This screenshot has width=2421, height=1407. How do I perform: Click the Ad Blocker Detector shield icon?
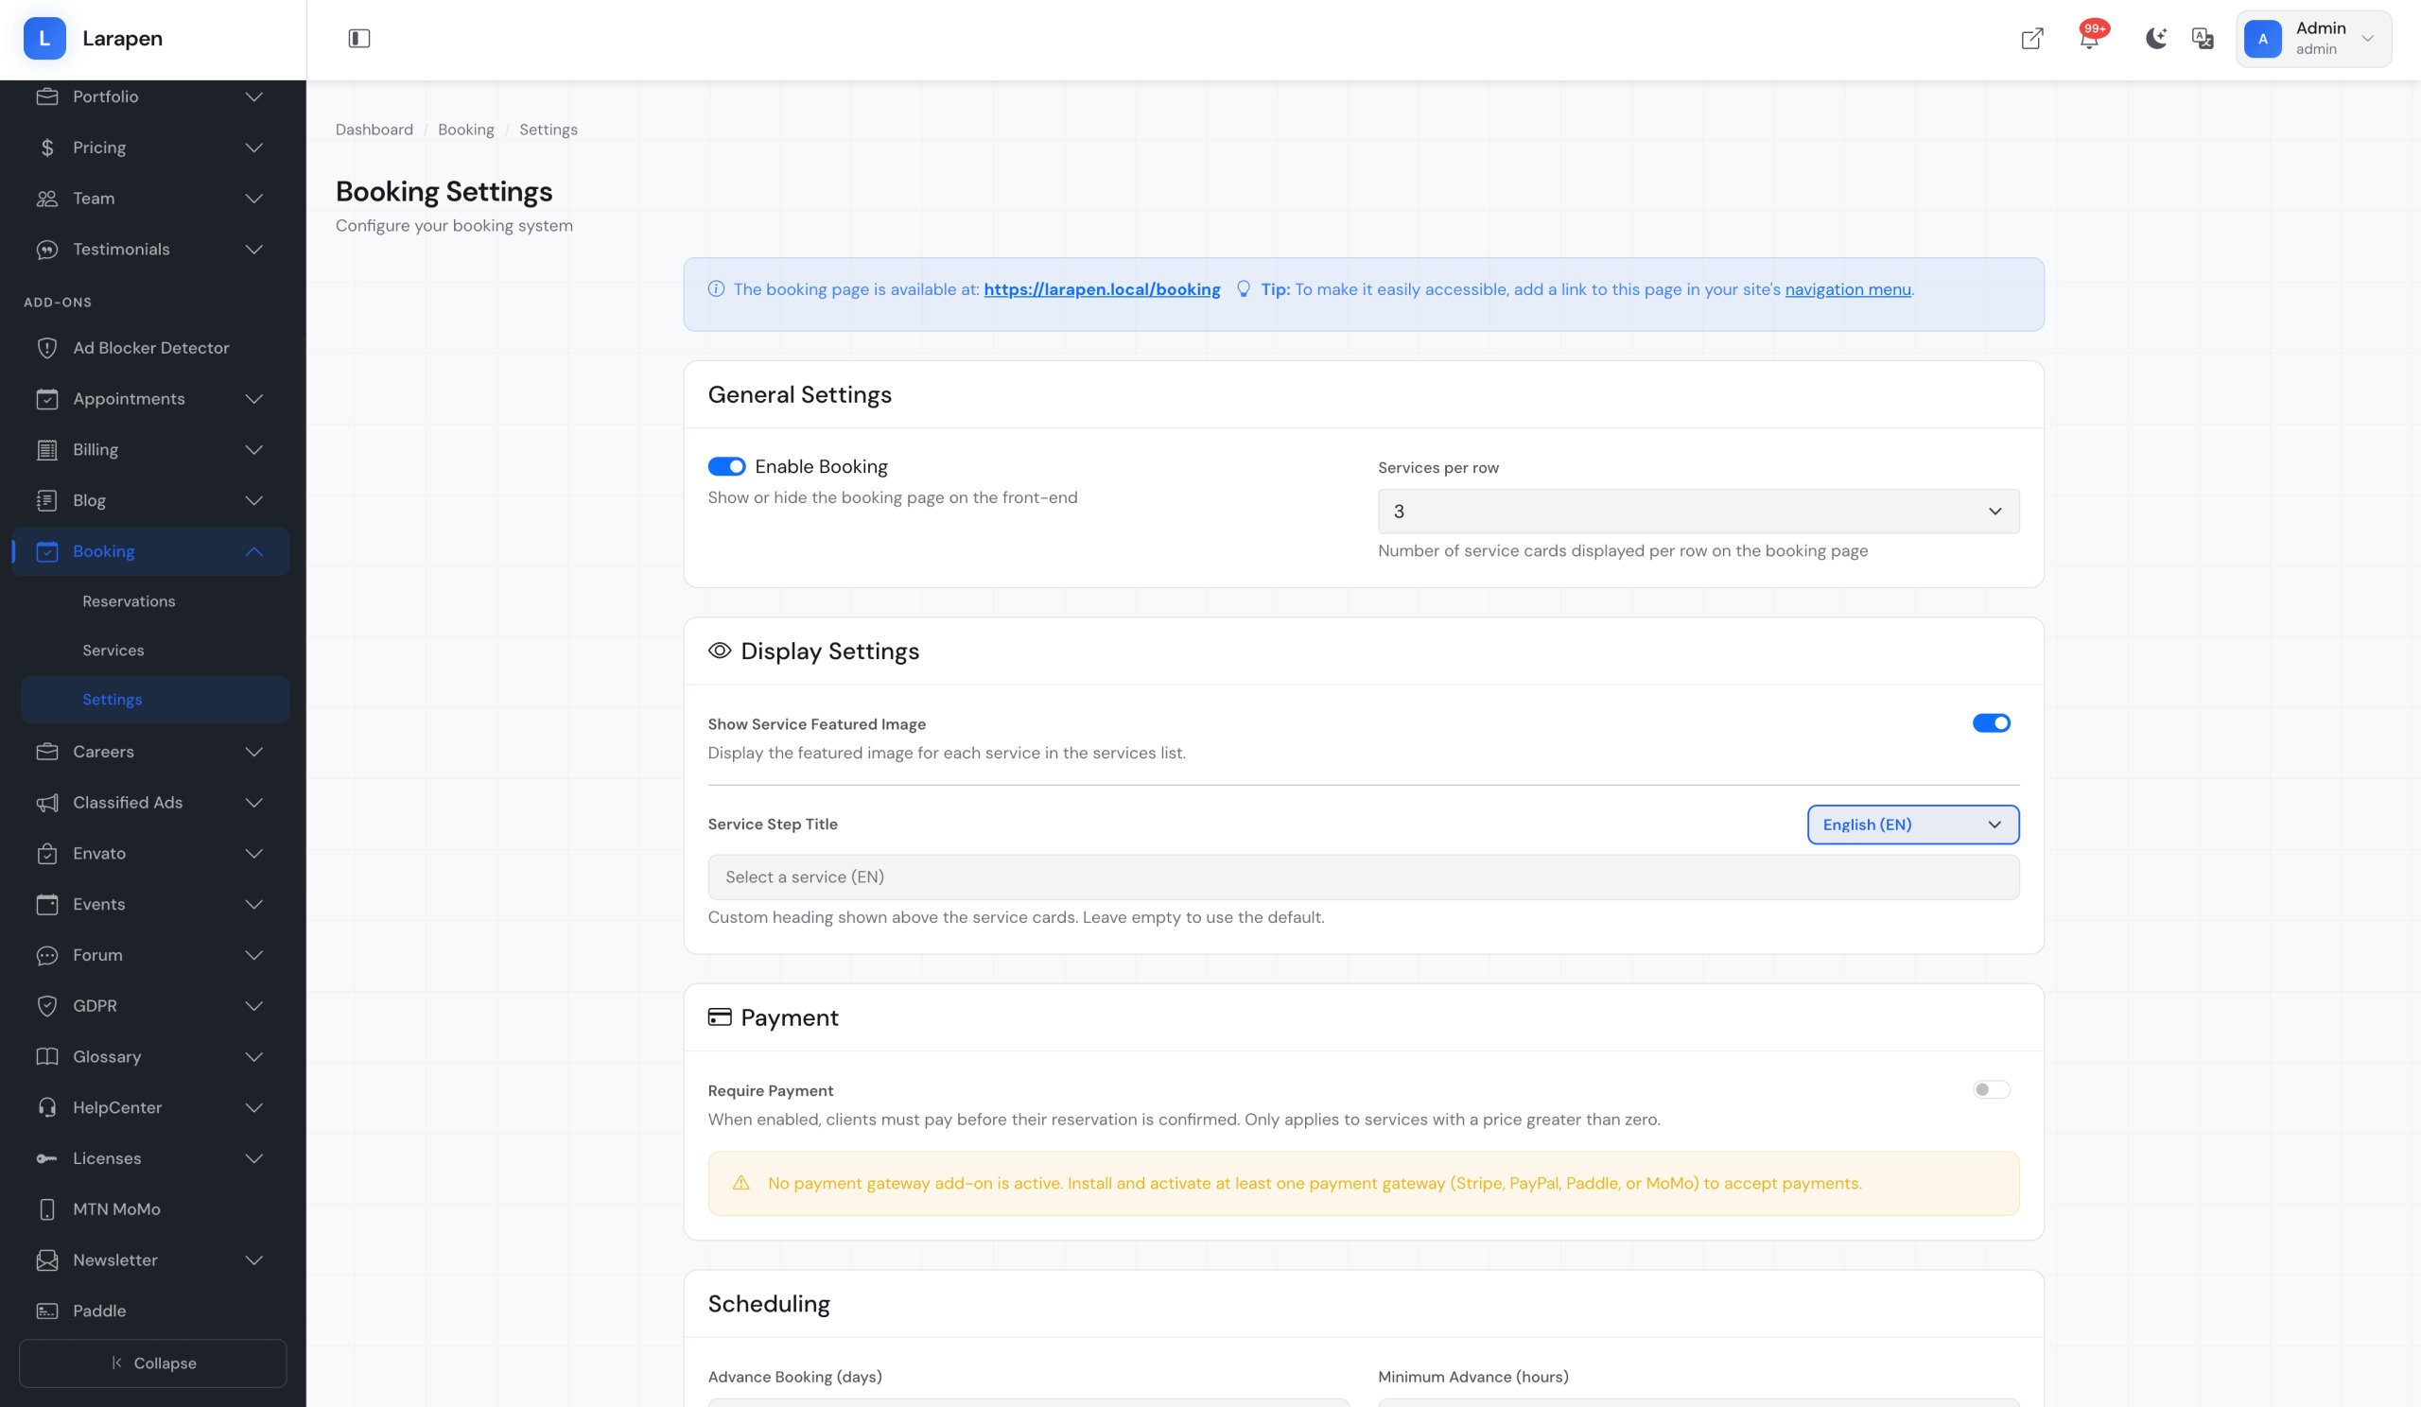[x=46, y=348]
